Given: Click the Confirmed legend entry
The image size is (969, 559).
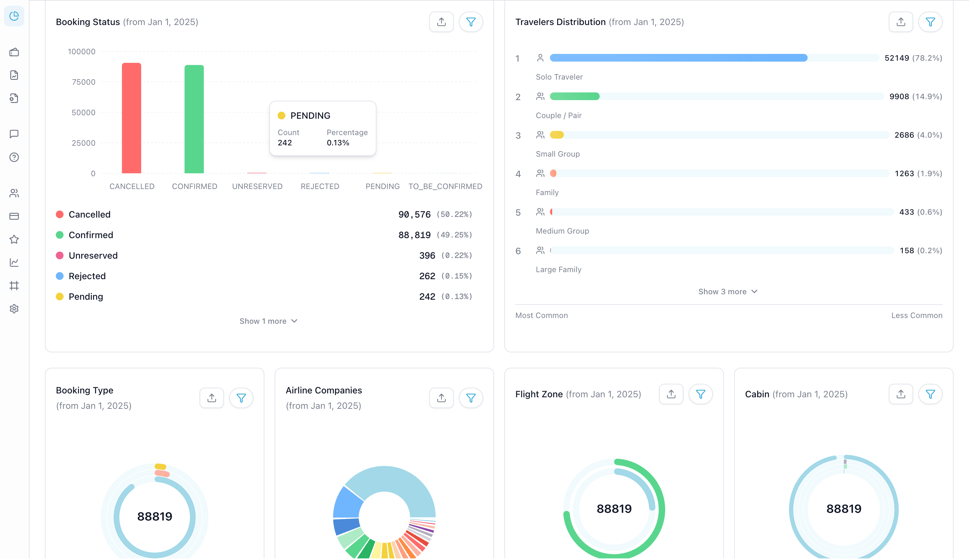Looking at the screenshot, I should (264, 235).
